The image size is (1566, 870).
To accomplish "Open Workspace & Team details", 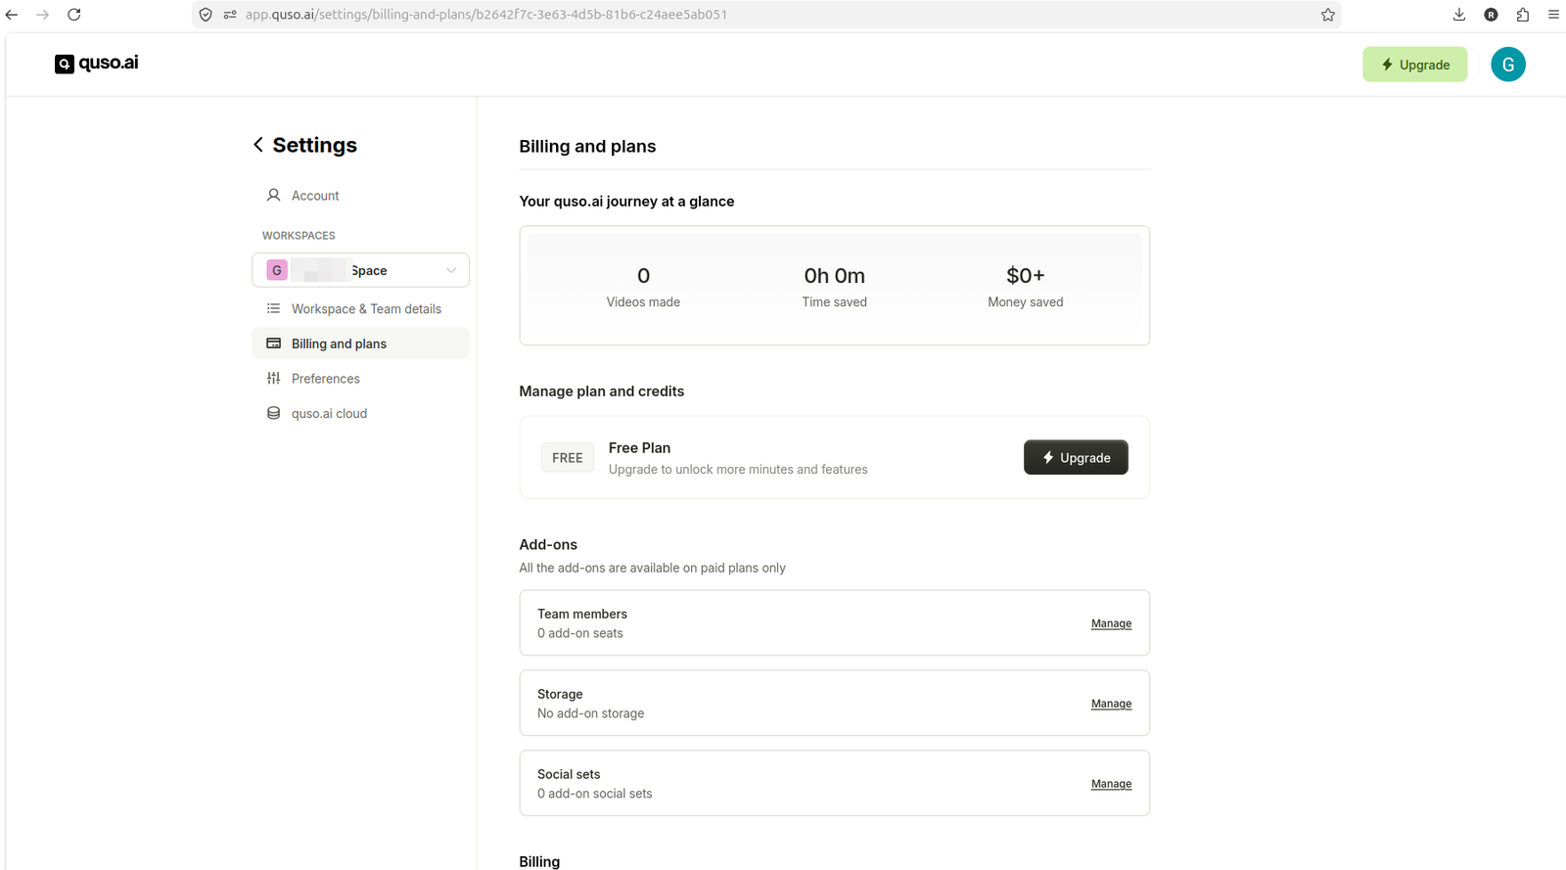I will tap(360, 308).
